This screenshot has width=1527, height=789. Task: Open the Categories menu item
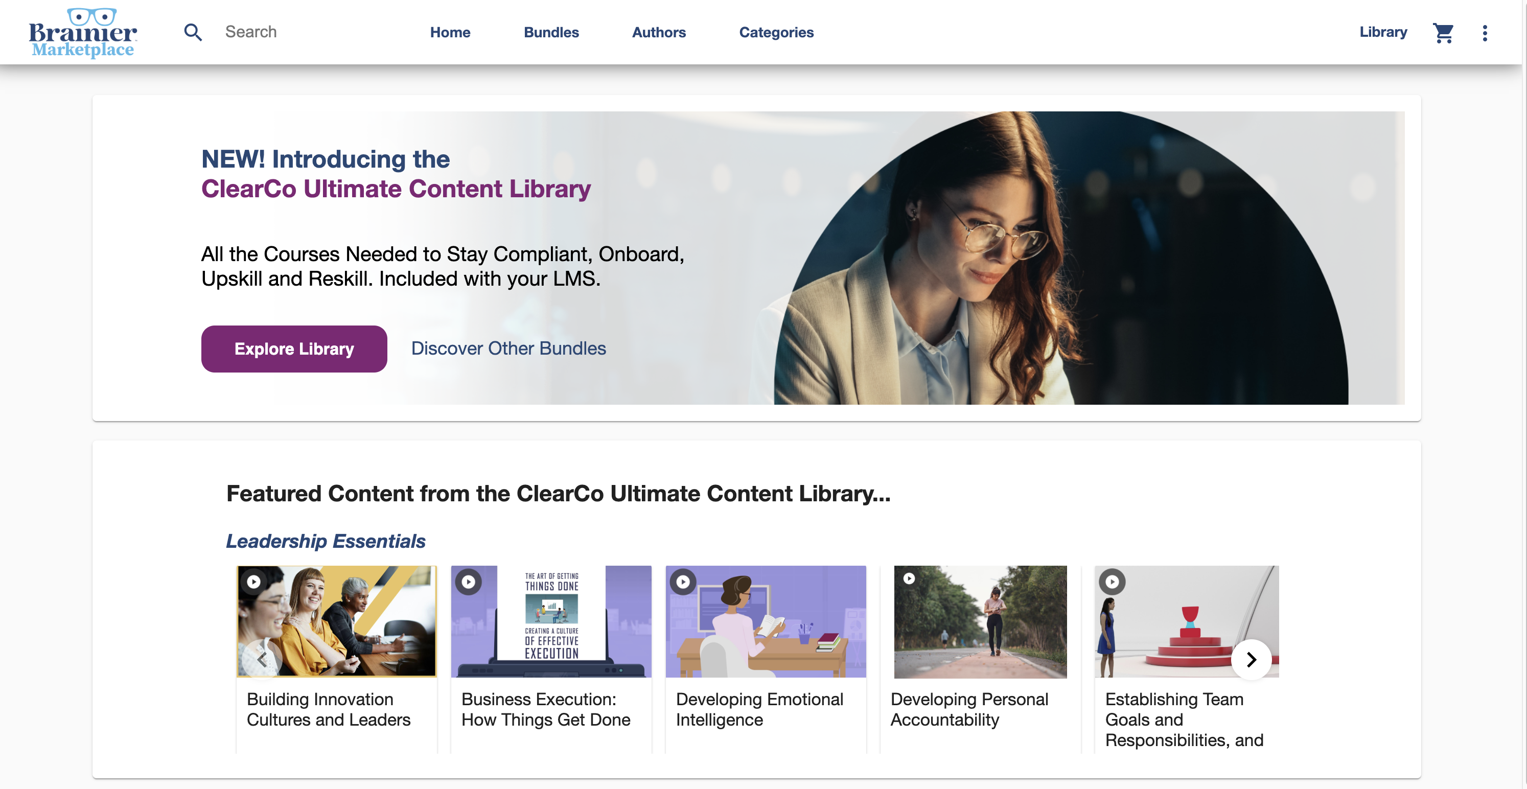[x=776, y=32]
